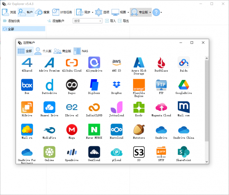Screen dimensions: 229x195
Task: Select the SFTP connection icon
Action: tap(161, 152)
